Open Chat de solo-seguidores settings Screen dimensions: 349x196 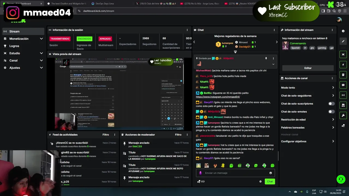[x=308, y=96]
